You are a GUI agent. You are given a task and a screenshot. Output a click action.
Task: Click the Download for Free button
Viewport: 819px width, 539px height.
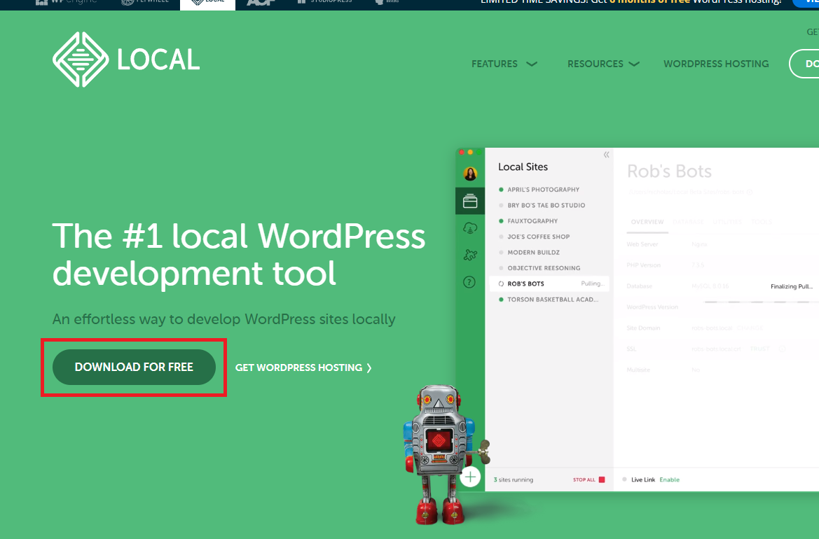coord(135,367)
